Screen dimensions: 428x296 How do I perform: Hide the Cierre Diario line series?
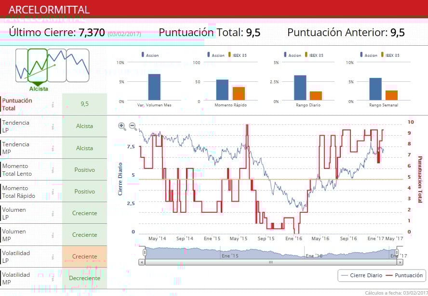coord(361,275)
